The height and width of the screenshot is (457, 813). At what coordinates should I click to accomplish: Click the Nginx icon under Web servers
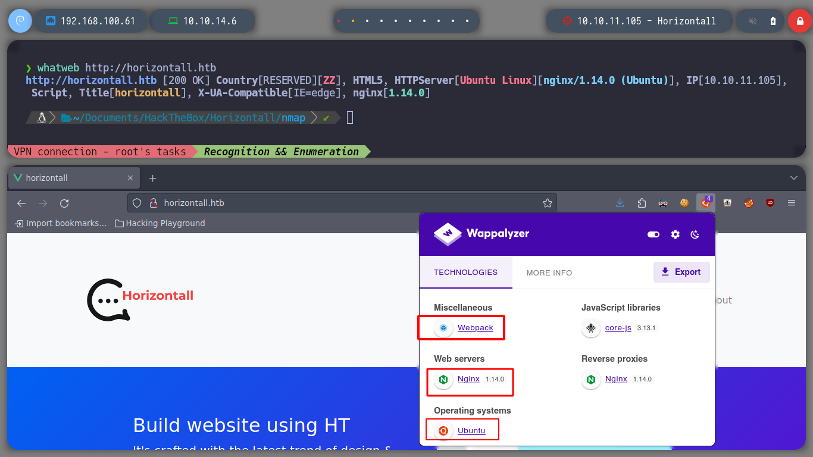pos(443,379)
